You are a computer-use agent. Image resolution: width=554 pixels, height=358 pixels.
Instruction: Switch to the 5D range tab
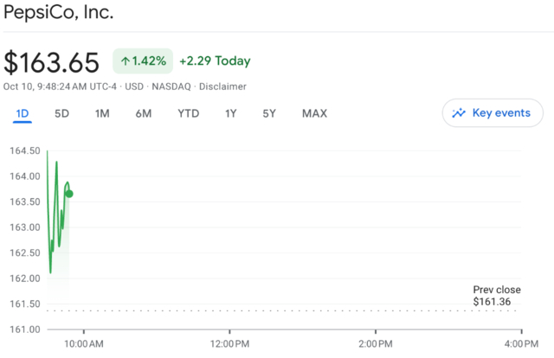point(61,113)
